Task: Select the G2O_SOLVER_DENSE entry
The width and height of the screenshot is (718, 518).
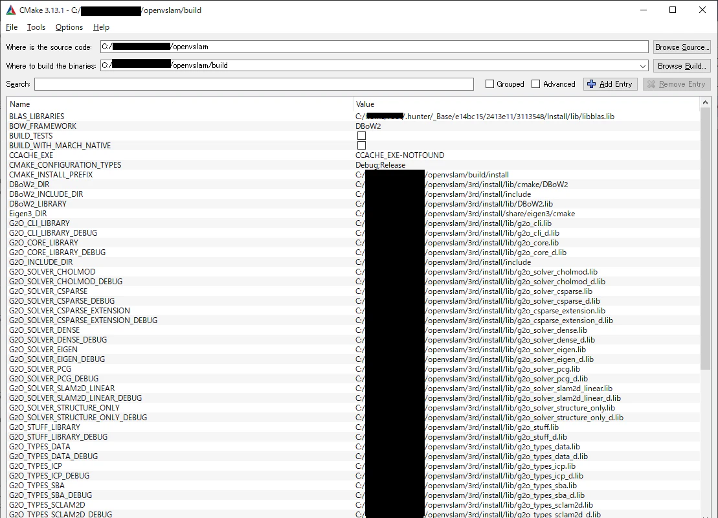Action: click(x=45, y=330)
